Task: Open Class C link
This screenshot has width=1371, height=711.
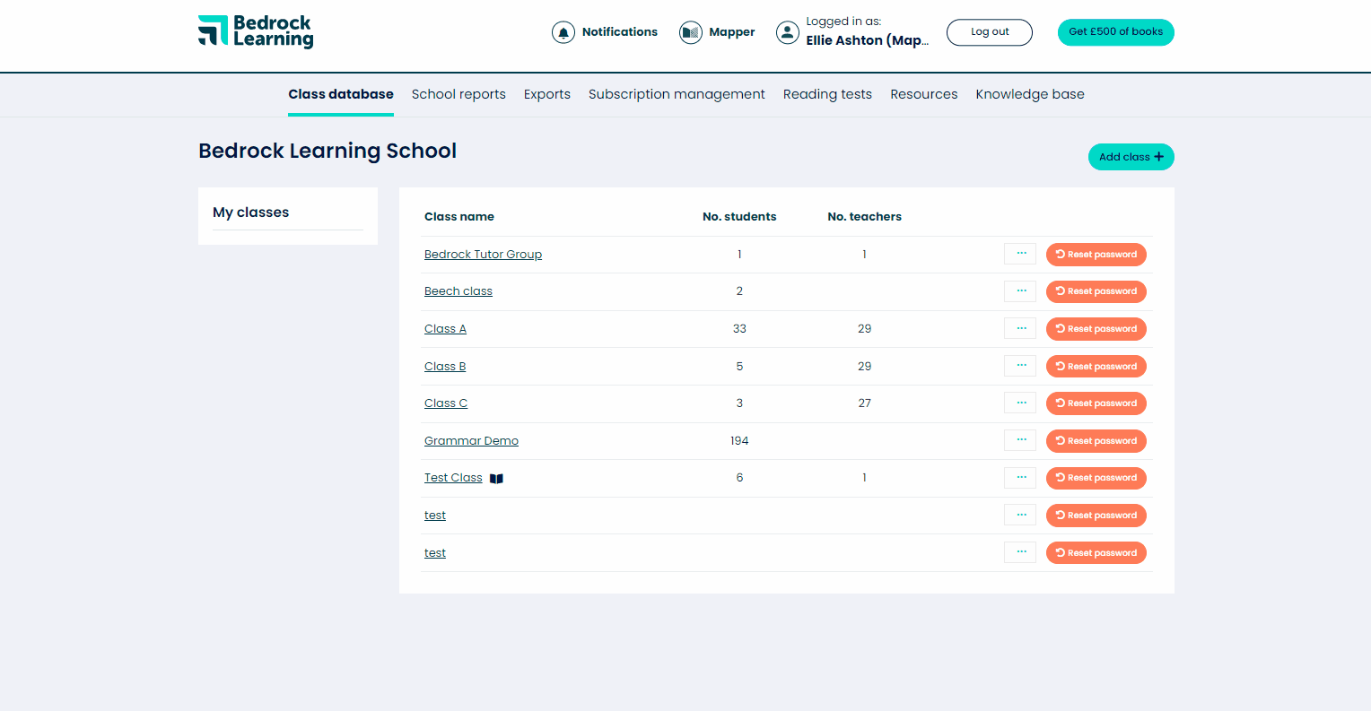Action: pyautogui.click(x=446, y=403)
